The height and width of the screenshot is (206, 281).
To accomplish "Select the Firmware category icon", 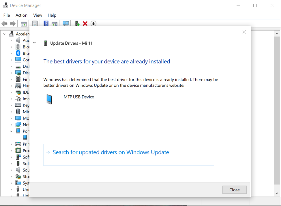I will click(18, 79).
